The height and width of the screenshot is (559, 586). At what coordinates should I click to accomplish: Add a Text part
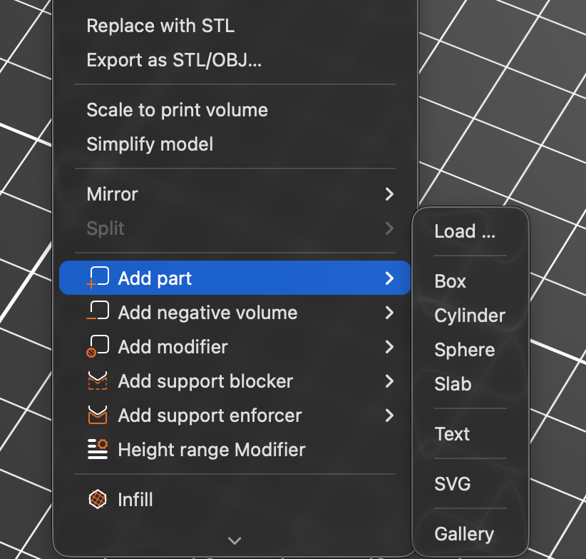click(x=471, y=434)
